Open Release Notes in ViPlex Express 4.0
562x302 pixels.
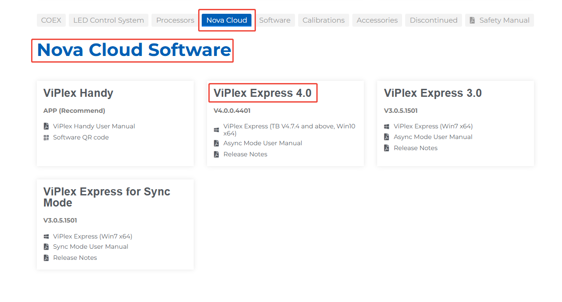(245, 154)
